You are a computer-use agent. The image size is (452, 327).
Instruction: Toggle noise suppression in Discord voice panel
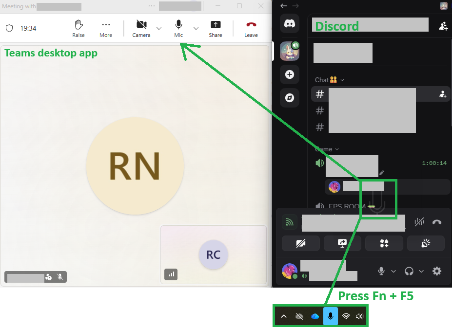point(419,222)
